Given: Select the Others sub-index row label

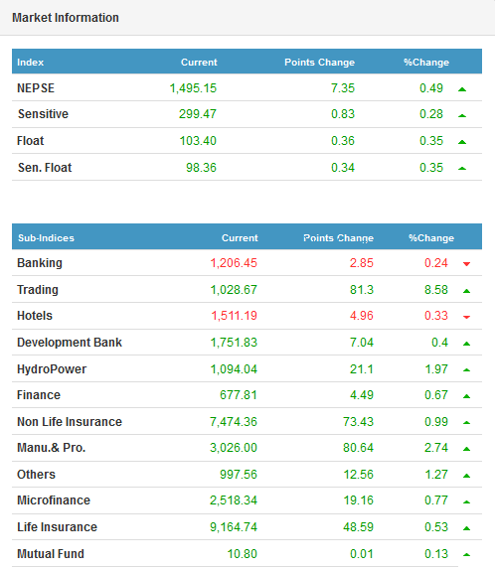Looking at the screenshot, I should pyautogui.click(x=36, y=475).
